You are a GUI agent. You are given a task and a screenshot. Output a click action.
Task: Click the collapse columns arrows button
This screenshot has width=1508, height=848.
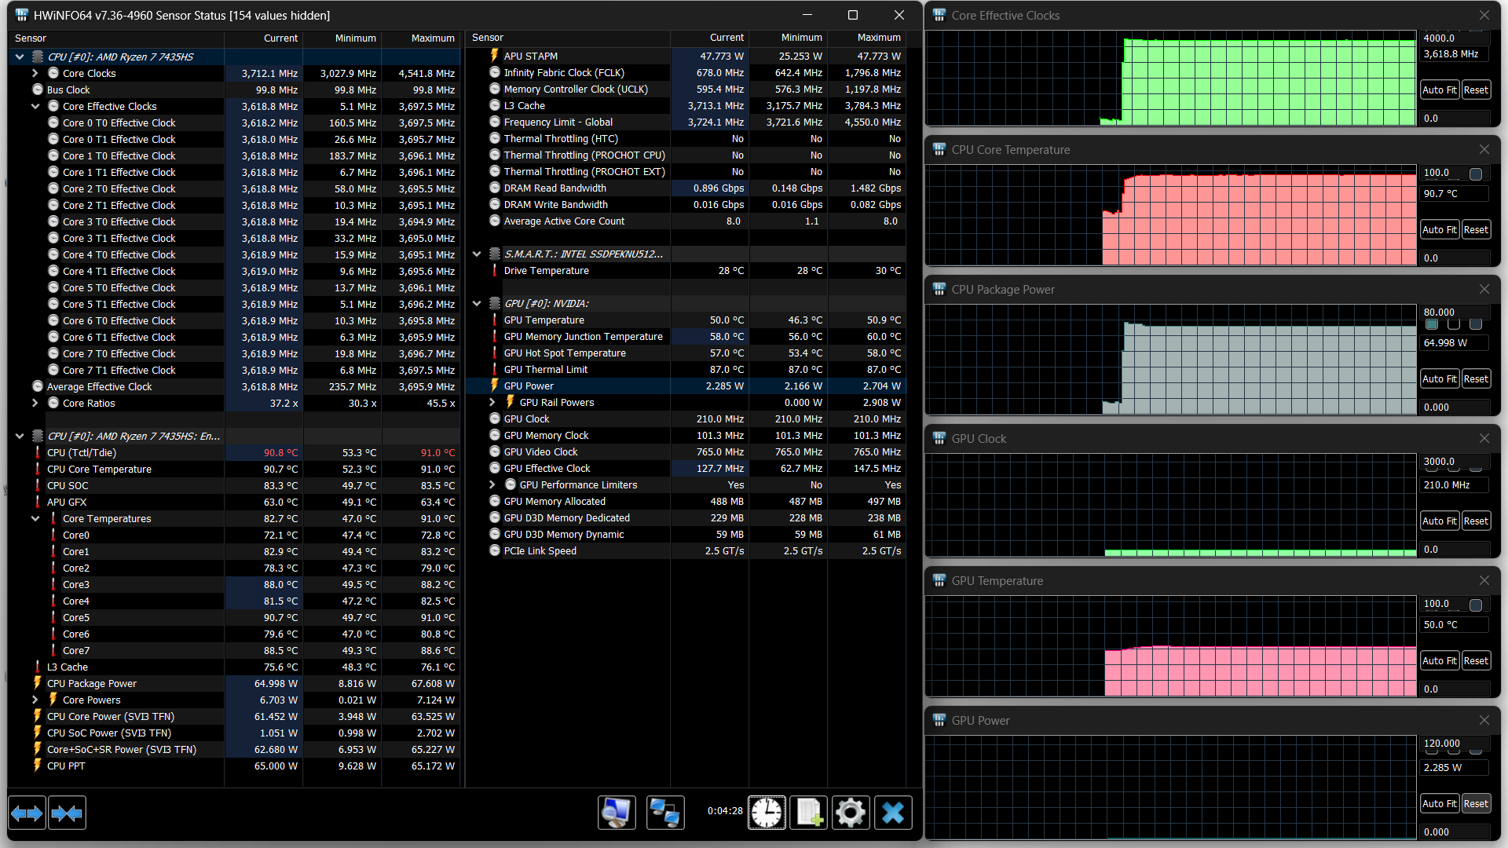(x=67, y=813)
